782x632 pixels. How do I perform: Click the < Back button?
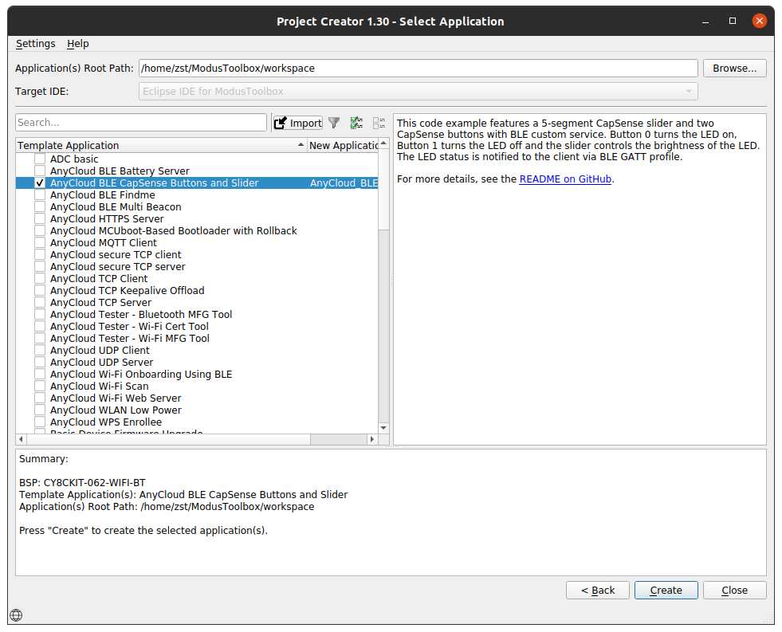(x=598, y=590)
